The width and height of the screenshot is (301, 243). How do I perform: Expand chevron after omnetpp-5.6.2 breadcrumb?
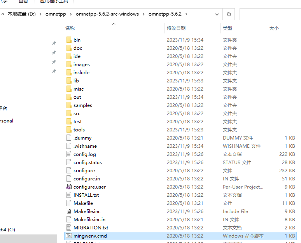point(186,14)
